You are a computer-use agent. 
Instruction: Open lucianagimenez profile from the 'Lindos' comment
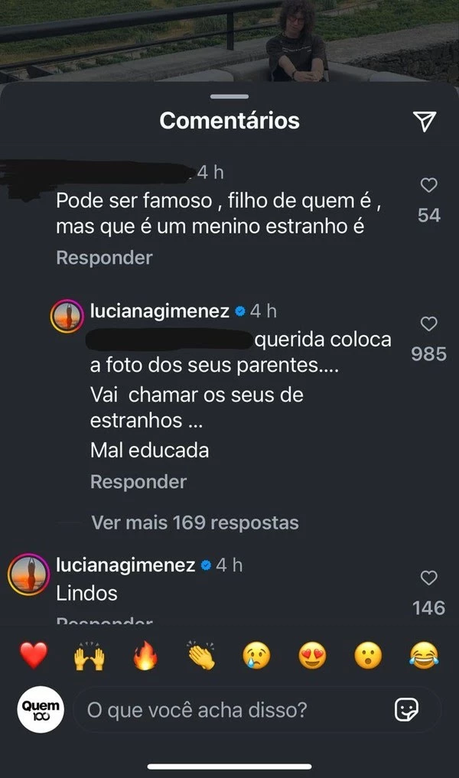click(x=125, y=566)
